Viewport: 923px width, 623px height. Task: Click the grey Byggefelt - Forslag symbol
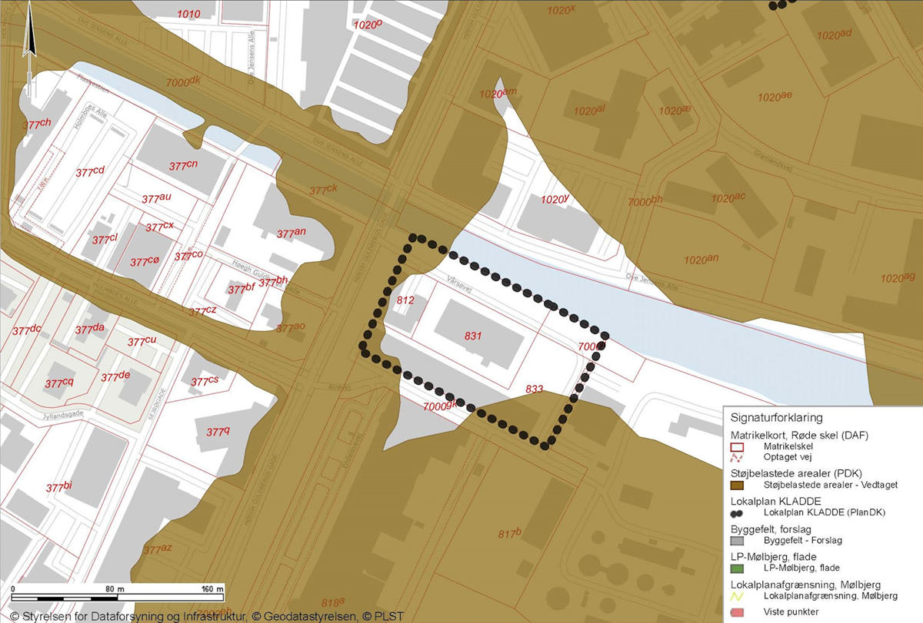click(x=737, y=540)
